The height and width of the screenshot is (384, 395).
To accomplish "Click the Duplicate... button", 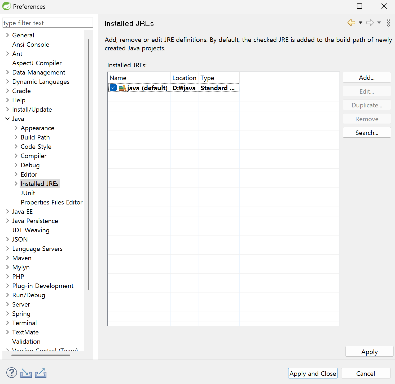I will (367, 105).
